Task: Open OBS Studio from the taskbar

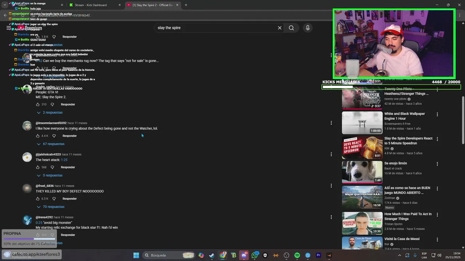Action: (287, 255)
